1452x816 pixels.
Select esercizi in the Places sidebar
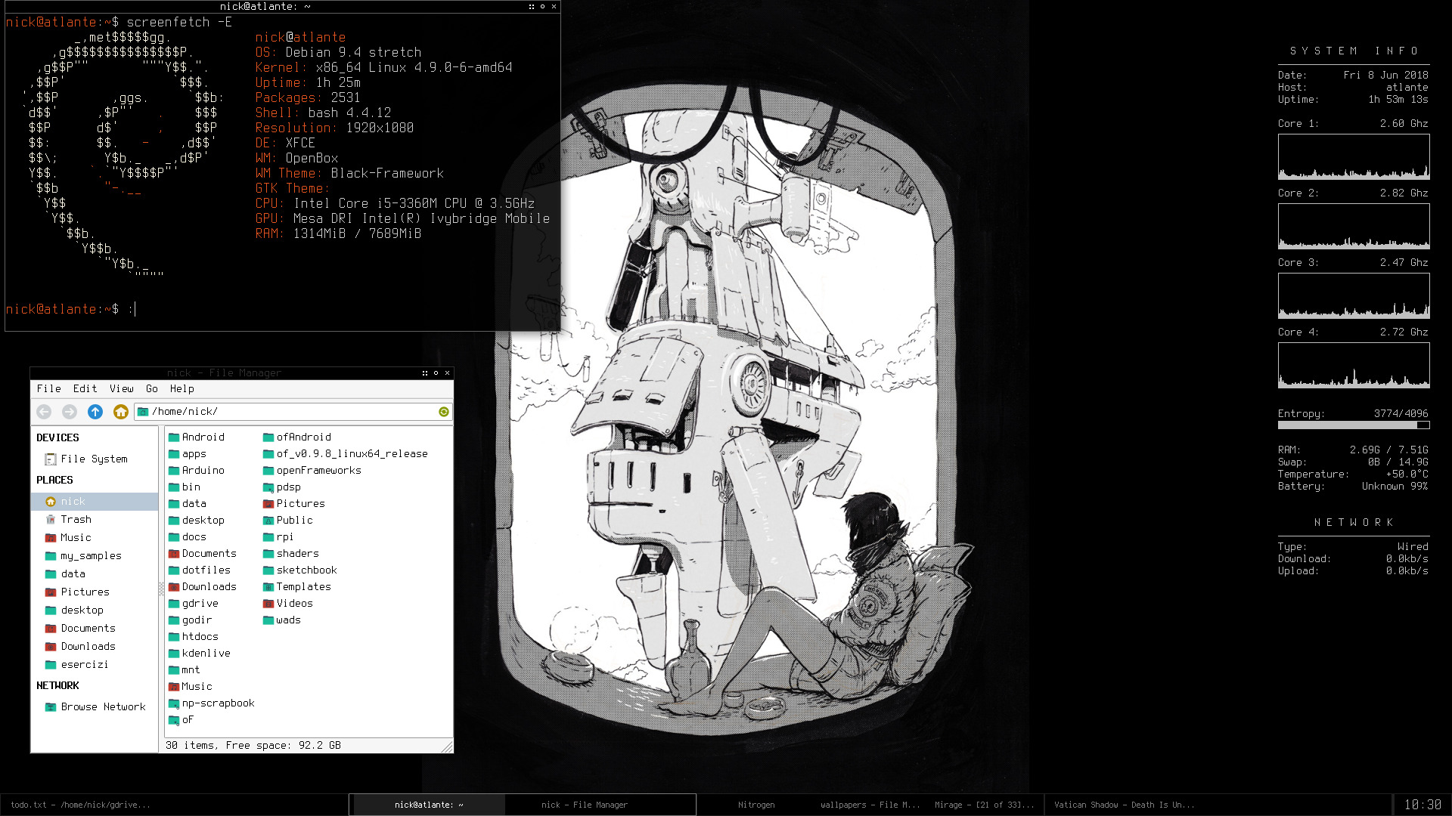click(84, 665)
